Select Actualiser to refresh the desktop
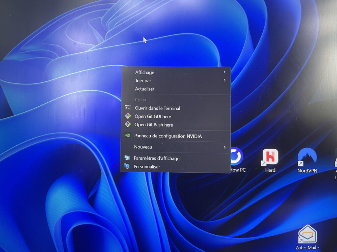This screenshot has width=337, height=252. point(145,89)
